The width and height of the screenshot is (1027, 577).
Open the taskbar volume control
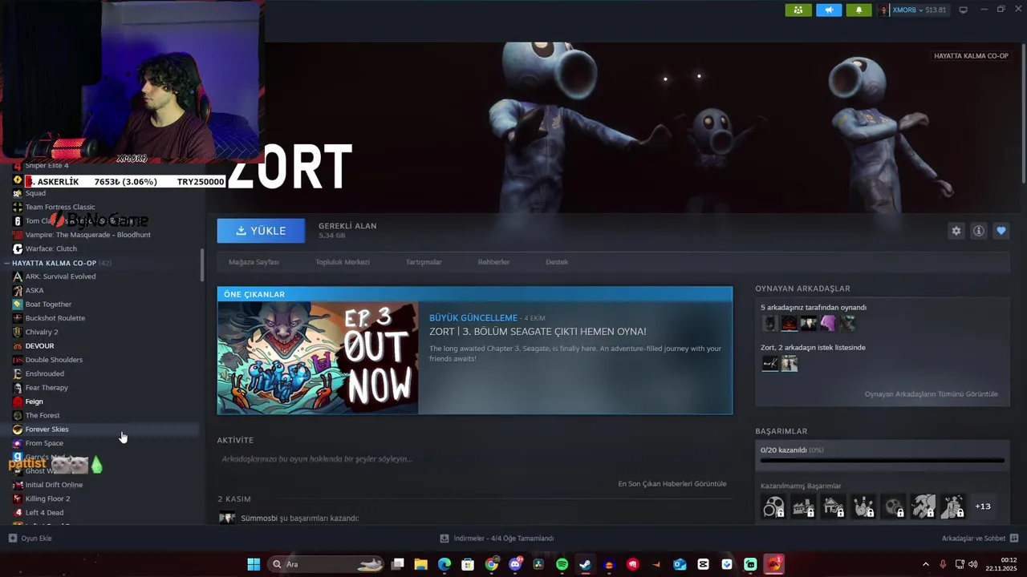973,564
